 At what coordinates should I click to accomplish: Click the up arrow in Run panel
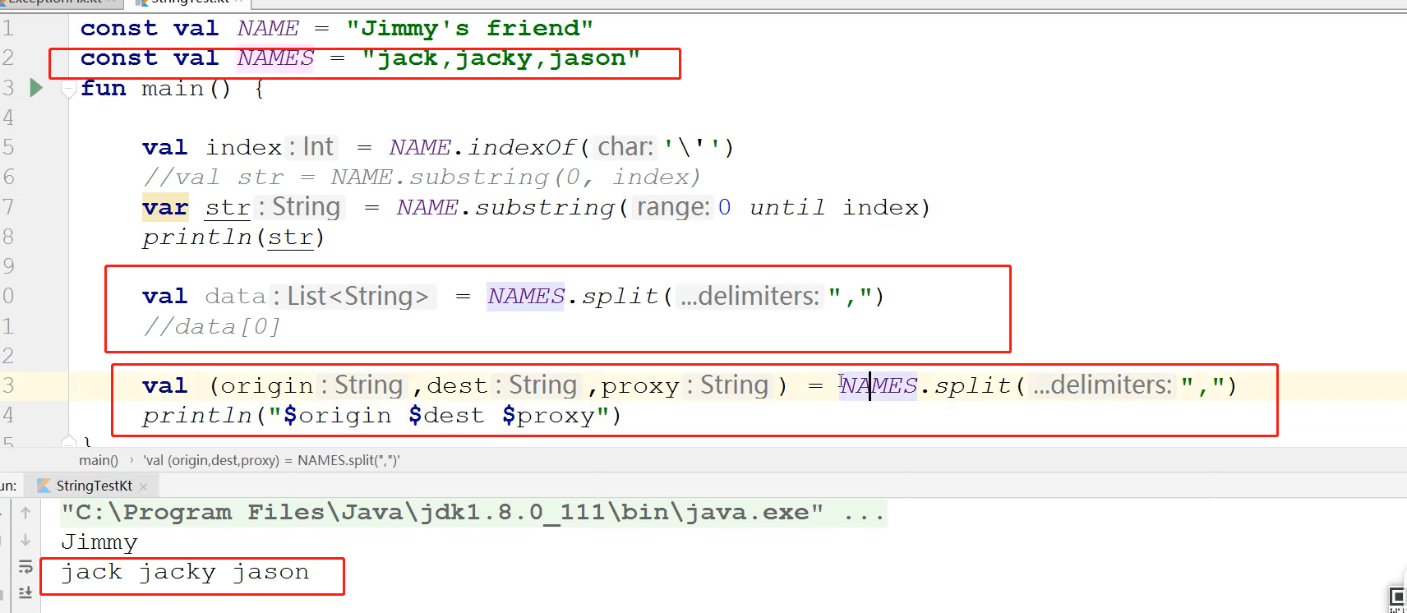click(x=25, y=513)
